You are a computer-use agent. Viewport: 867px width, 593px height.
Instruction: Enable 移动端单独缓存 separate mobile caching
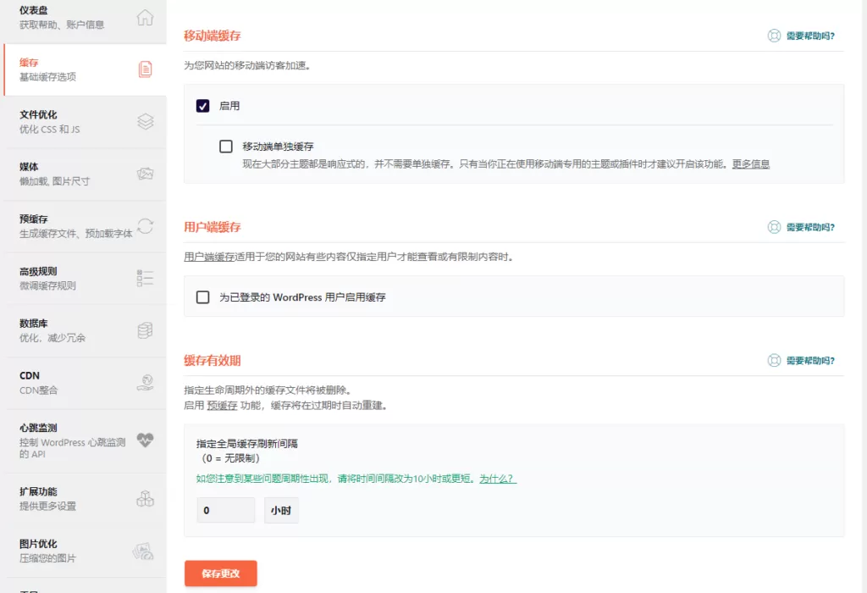[226, 146]
